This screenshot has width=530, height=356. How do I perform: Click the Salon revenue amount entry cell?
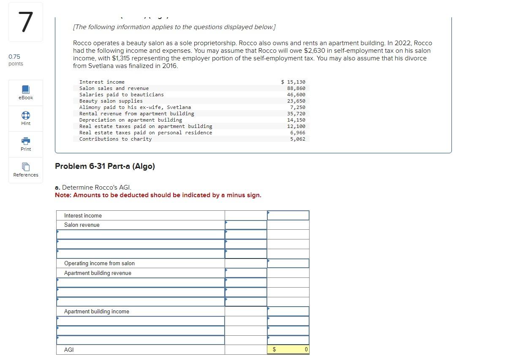click(246, 225)
